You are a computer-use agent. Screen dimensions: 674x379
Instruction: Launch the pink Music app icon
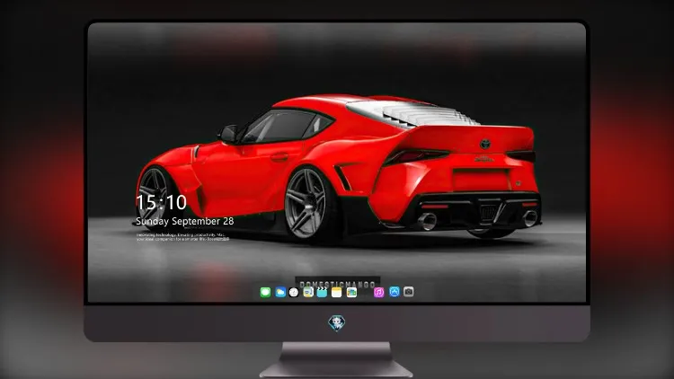[378, 293]
